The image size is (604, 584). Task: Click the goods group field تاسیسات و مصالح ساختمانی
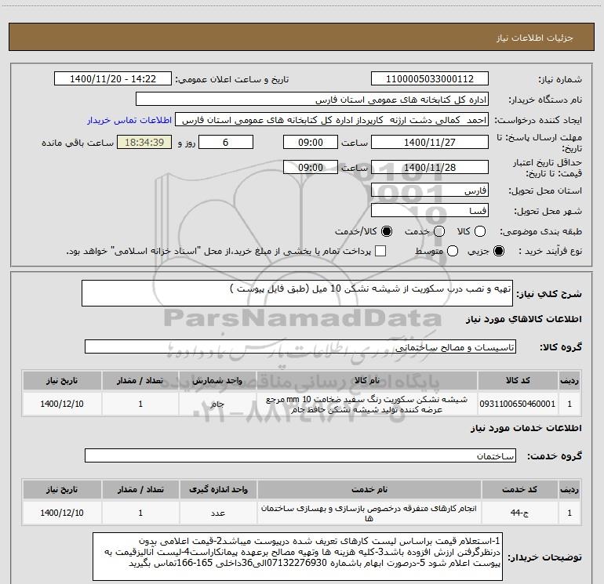pyautogui.click(x=300, y=346)
